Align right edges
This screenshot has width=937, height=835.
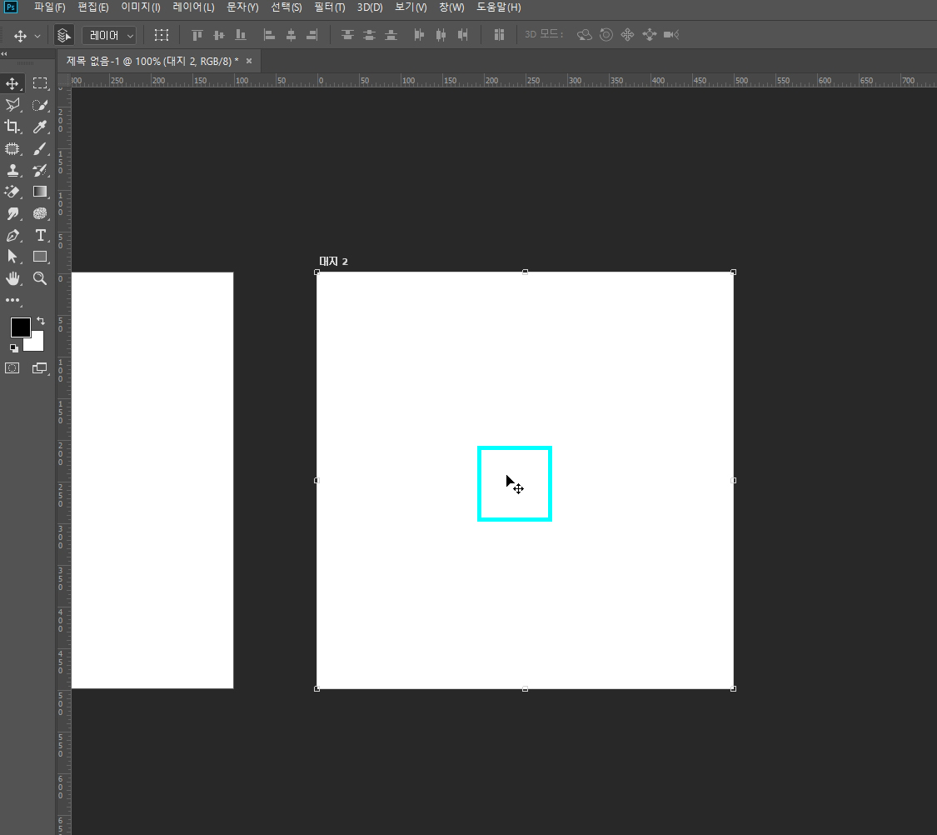(312, 35)
